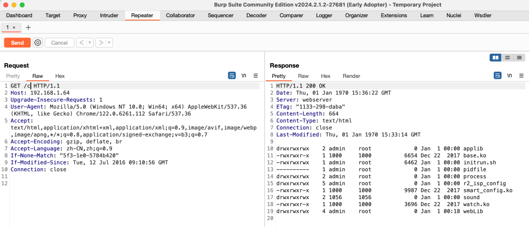Open the Learn tab
The image size is (529, 227).
coord(427,15)
